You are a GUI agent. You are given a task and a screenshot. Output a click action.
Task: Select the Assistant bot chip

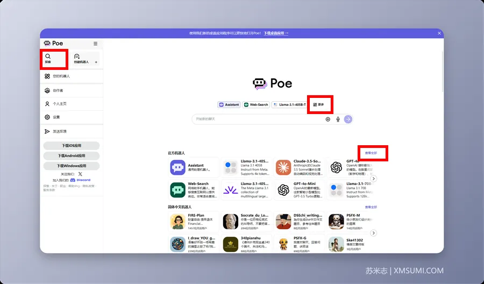coord(229,105)
